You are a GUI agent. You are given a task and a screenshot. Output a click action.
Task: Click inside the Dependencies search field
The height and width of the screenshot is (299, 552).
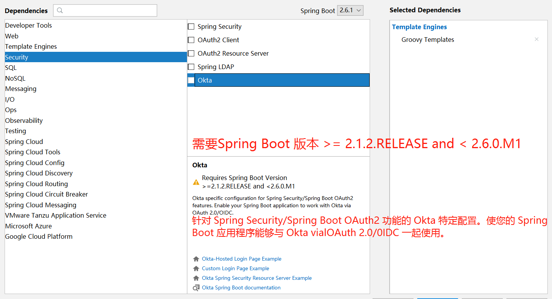click(107, 10)
